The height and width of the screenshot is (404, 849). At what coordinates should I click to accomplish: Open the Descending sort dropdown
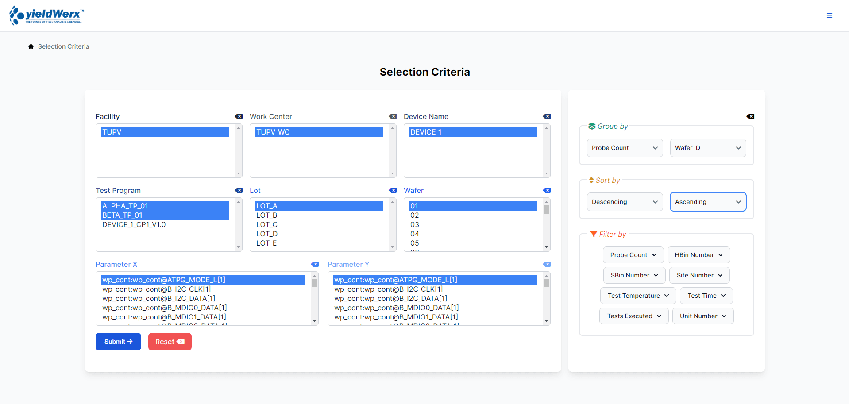point(625,202)
